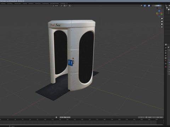Play the animation forward
The width and height of the screenshot is (170, 127).
(x=66, y=117)
